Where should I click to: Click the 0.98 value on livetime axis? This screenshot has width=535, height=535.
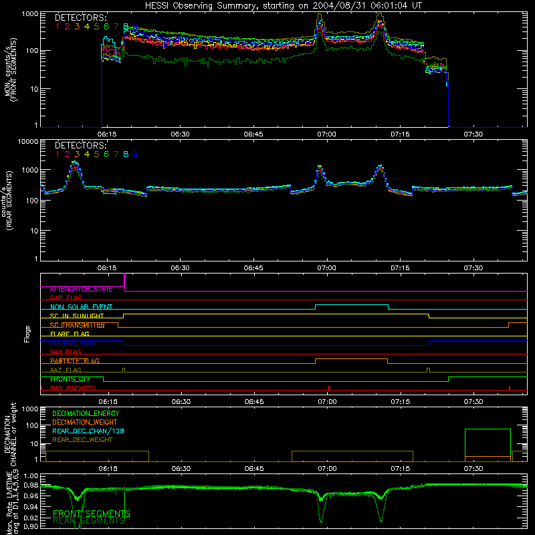point(31,485)
